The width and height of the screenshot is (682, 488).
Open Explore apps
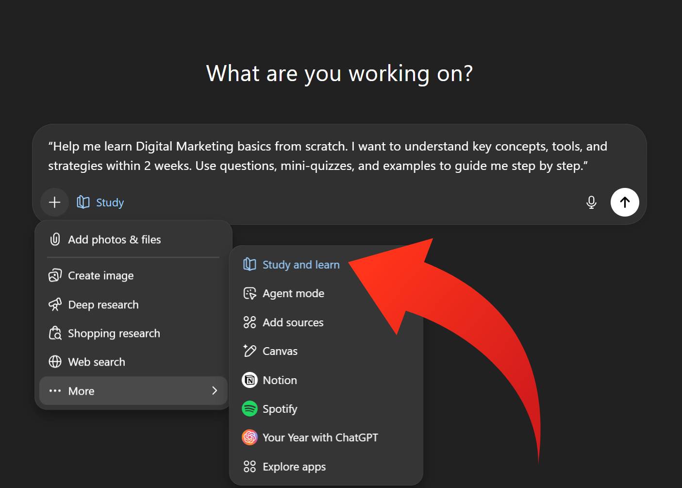click(x=294, y=467)
